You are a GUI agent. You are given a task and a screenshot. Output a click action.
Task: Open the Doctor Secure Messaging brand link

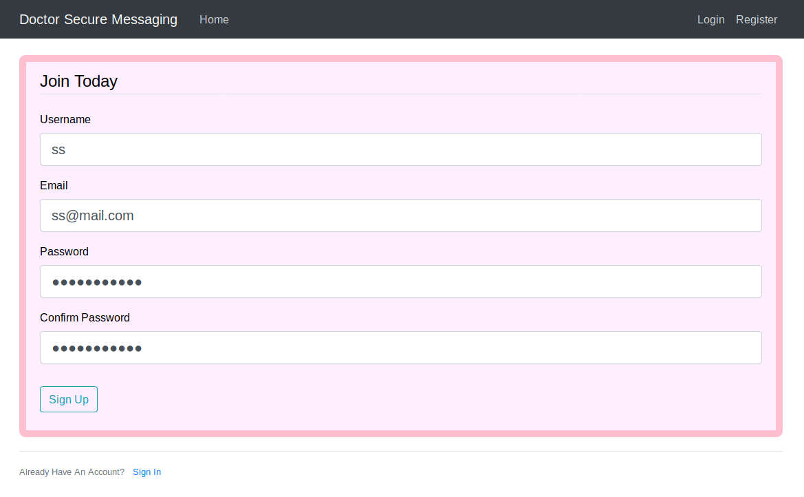pos(98,19)
